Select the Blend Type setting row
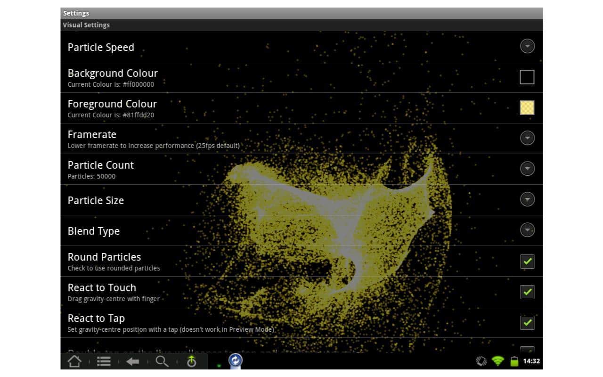 283,231
